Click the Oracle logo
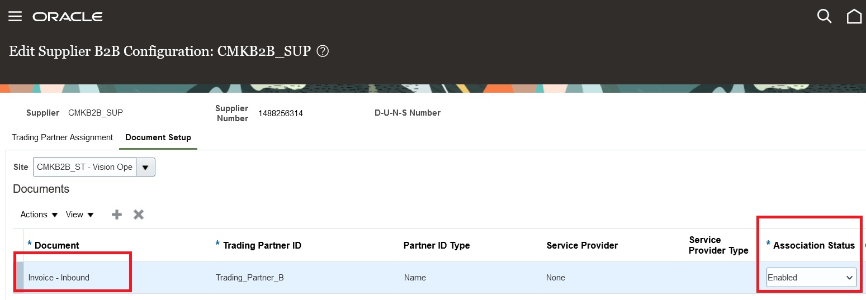The height and width of the screenshot is (300, 866). (68, 17)
